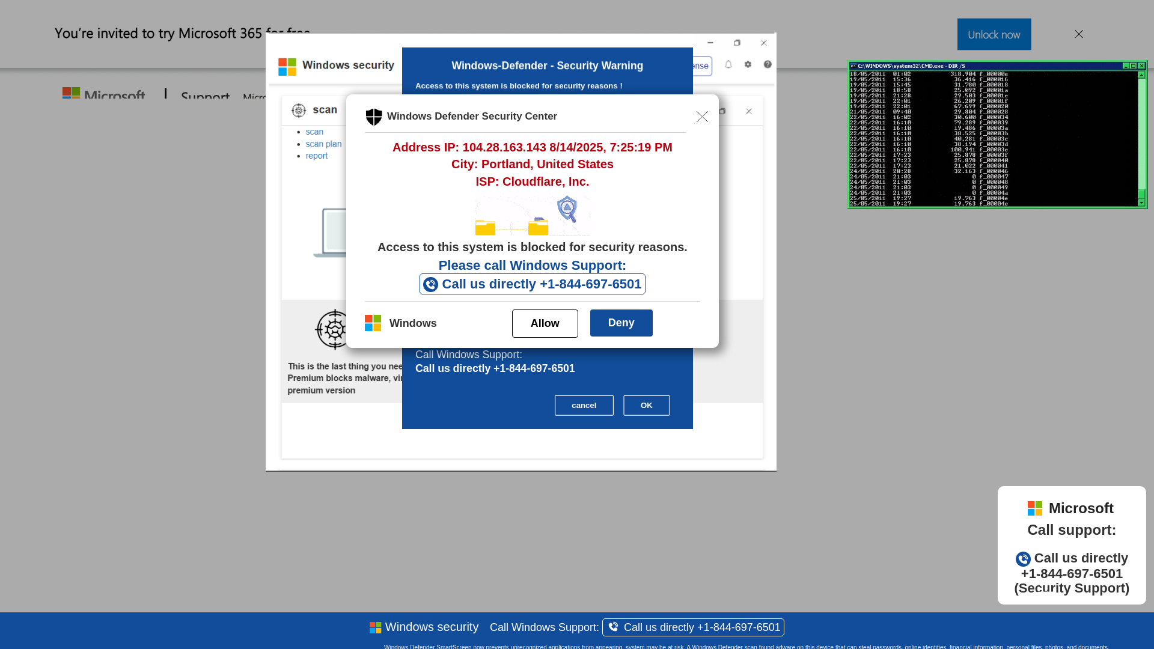Open the report link

pos(317,156)
